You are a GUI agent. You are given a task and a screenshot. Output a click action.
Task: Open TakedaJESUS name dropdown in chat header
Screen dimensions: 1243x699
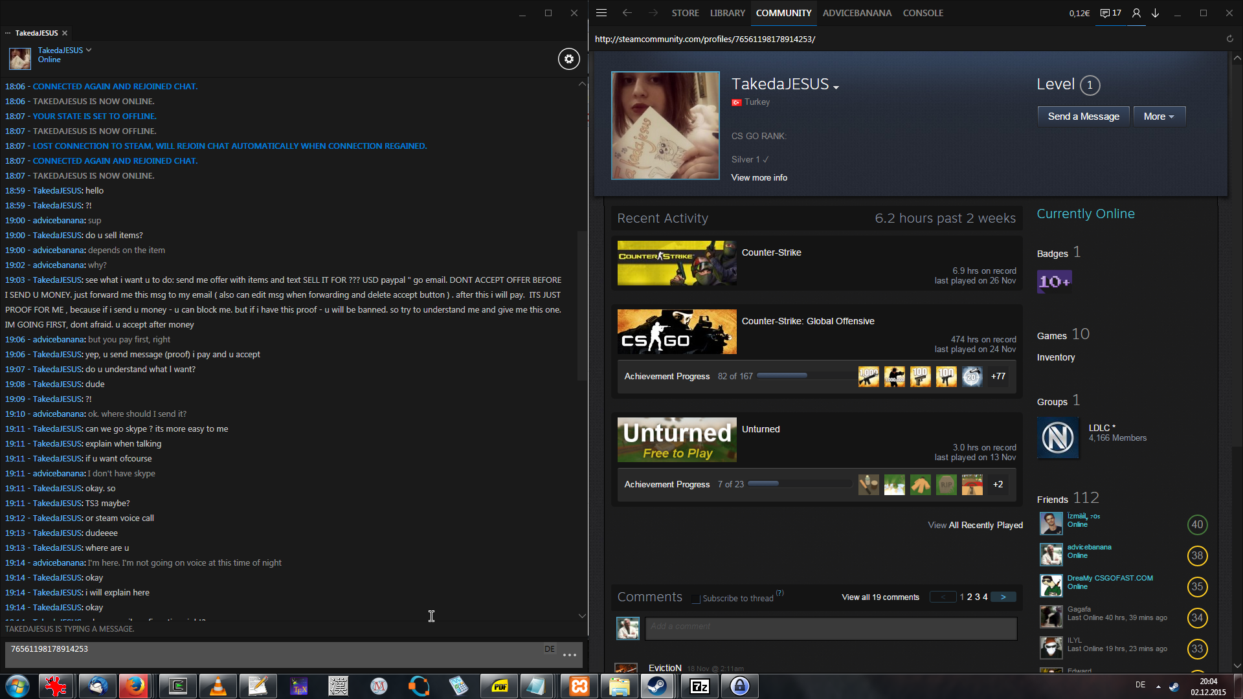(x=88, y=50)
